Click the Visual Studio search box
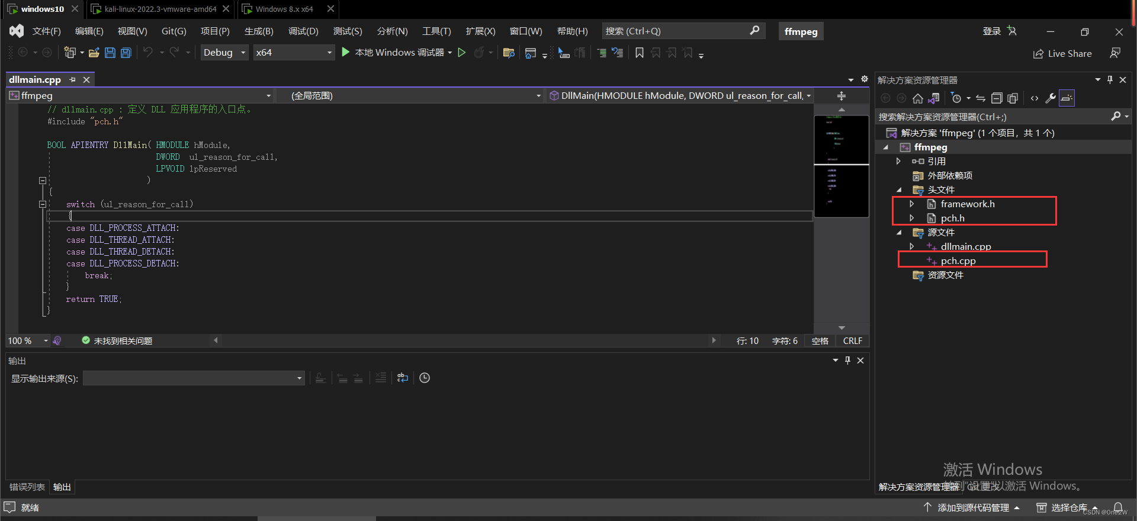Screen dimensions: 1137x521 (683, 31)
